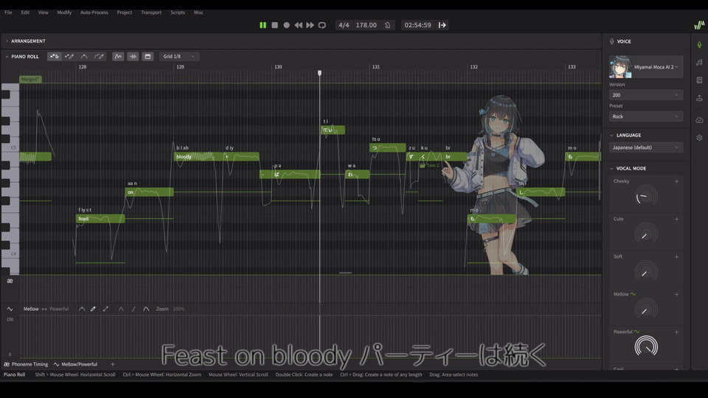Expand the Arrangement panel

coord(7,41)
